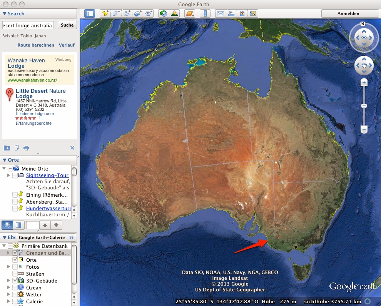Enable the Wetter layer checkbox
This screenshot has height=306, width=381.
(x=15, y=294)
